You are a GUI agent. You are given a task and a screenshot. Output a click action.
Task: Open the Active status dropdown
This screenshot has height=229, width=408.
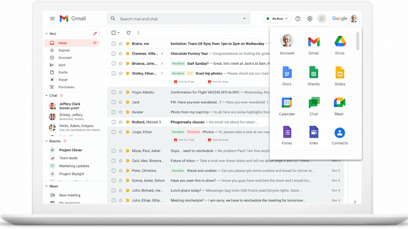coord(277,18)
